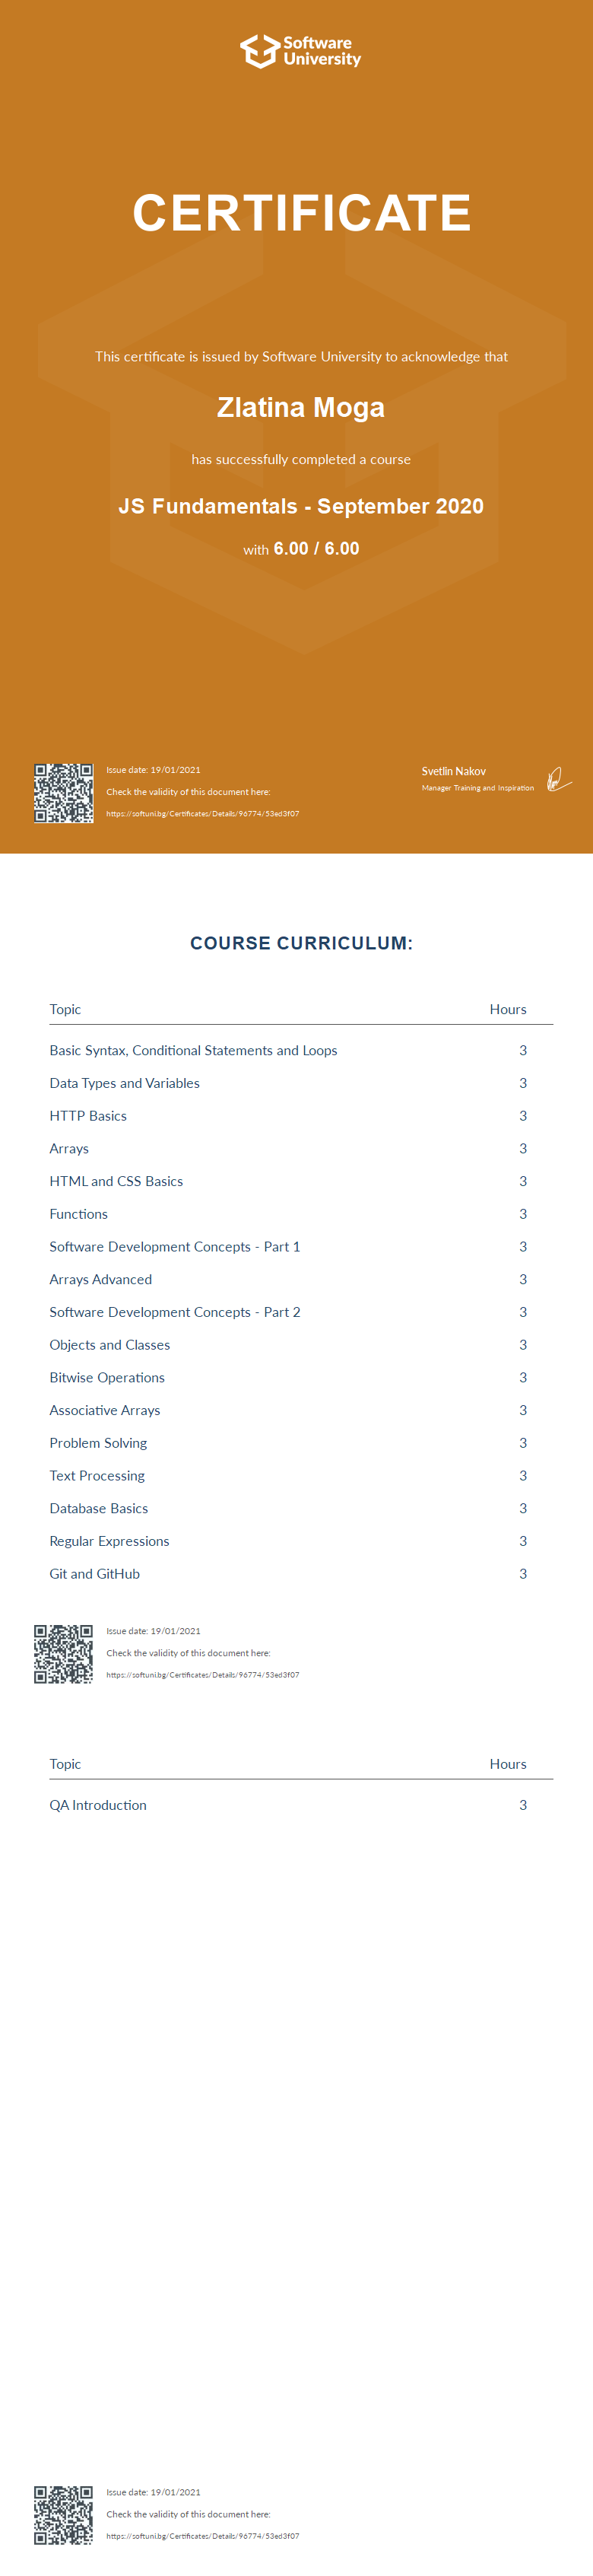Select the Objects and Classes topic
This screenshot has height=2576, width=593.
110,1345
